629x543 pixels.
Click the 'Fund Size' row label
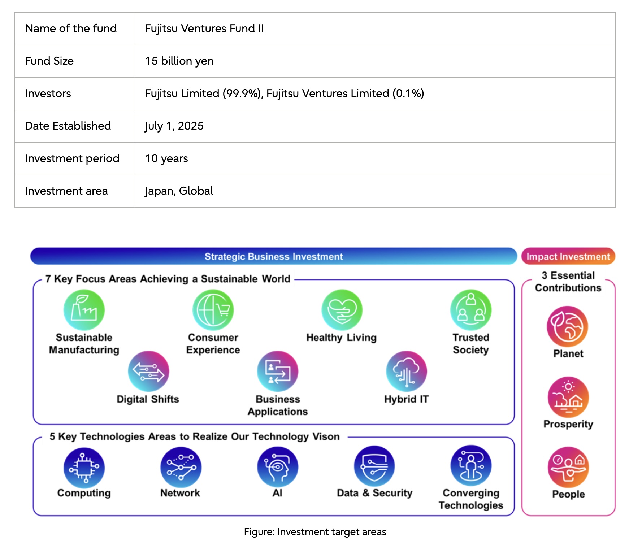click(49, 61)
